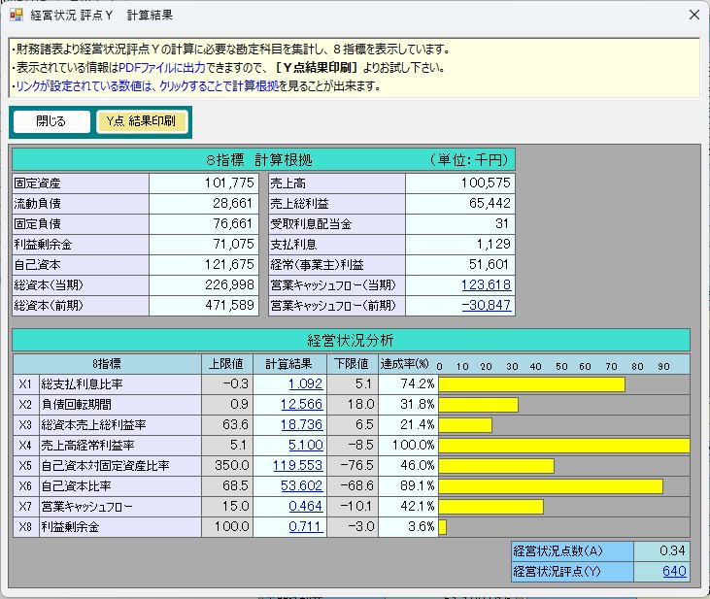This screenshot has width=710, height=599.
Task: Open the 営業キャッシュフロー(前期) link -30,847
Action: [487, 305]
